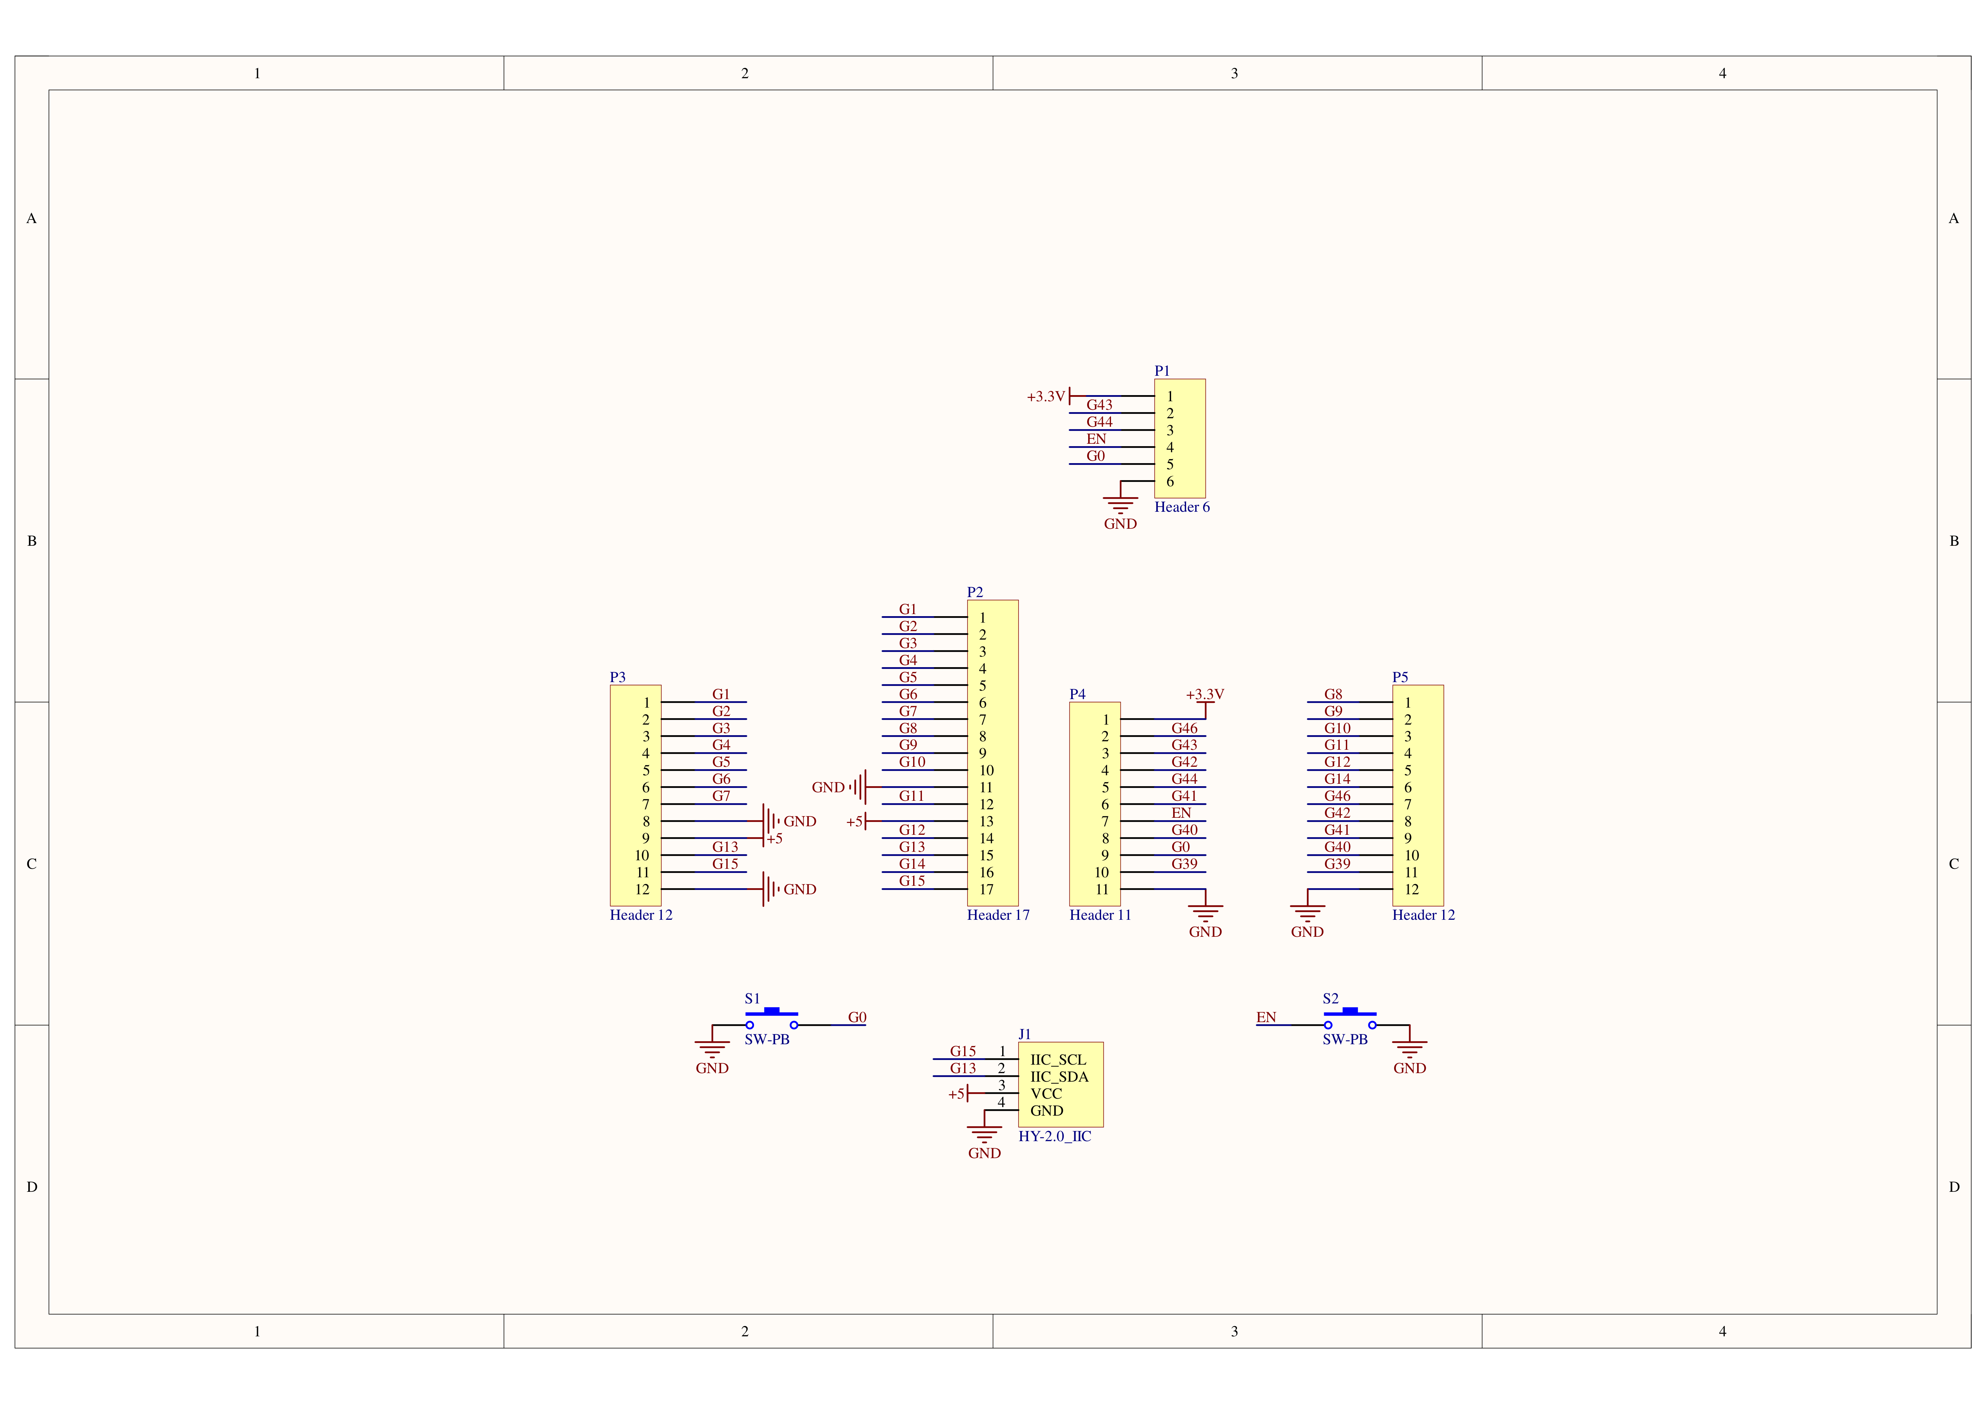Click the S2 designator label
This screenshot has height=1405, width=1988.
pos(1331,999)
